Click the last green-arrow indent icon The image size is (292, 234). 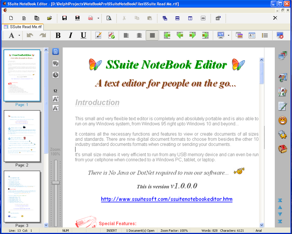tap(205, 35)
